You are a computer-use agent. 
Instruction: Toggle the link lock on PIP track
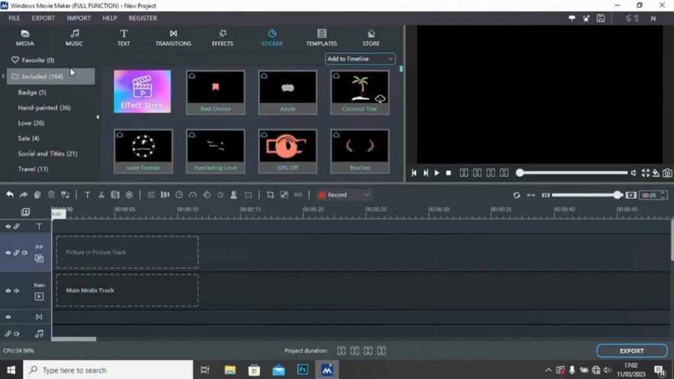[16, 253]
